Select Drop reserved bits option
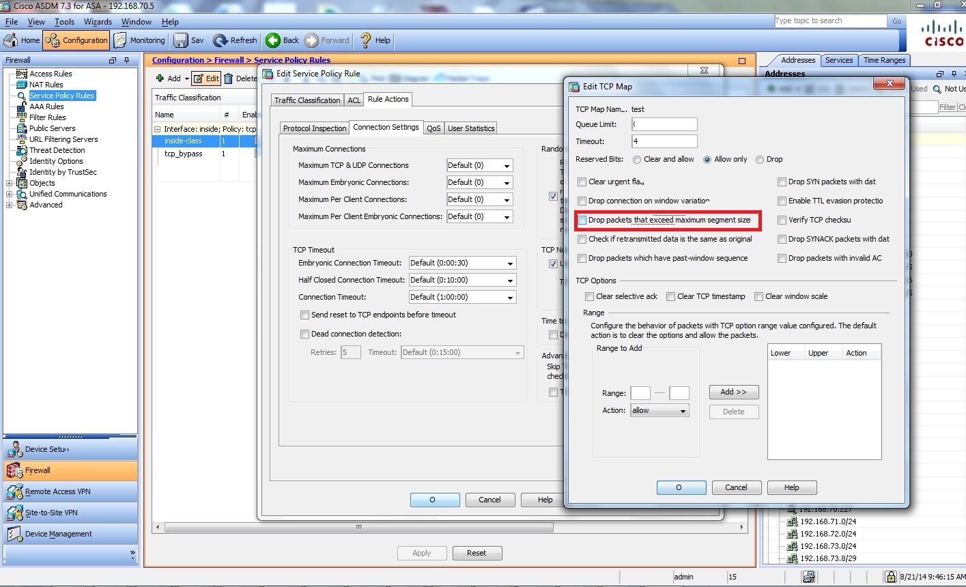Viewport: 966px width, 587px height. click(759, 160)
